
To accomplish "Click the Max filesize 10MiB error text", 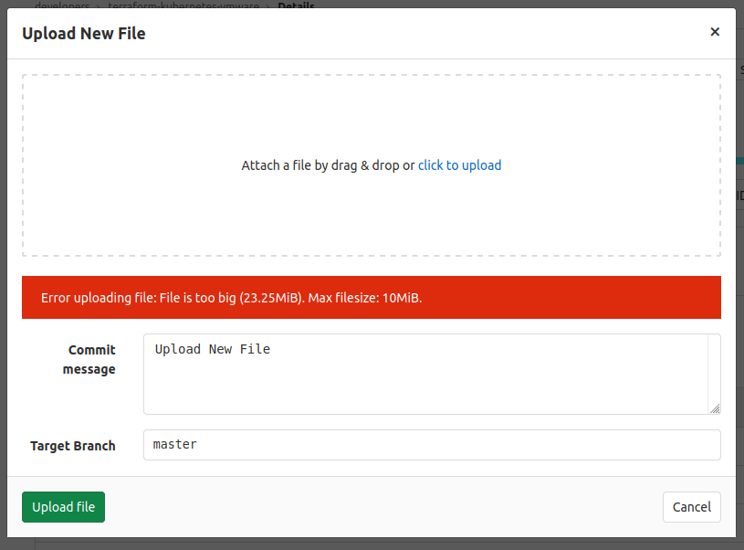I will pos(364,298).
